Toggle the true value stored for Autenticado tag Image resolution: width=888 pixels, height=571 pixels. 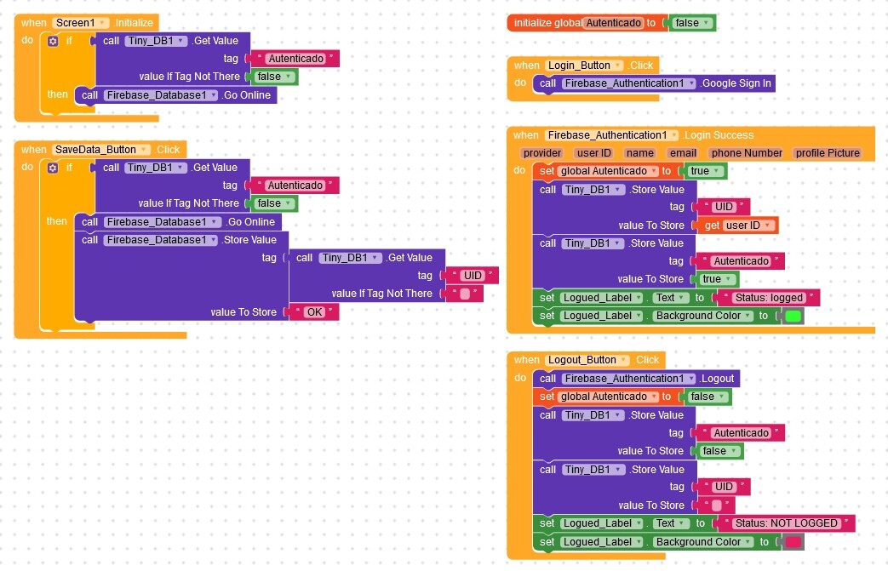coord(718,279)
